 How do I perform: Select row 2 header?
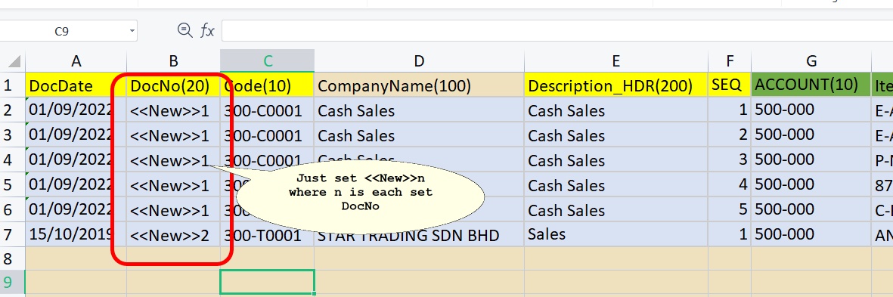pyautogui.click(x=13, y=110)
